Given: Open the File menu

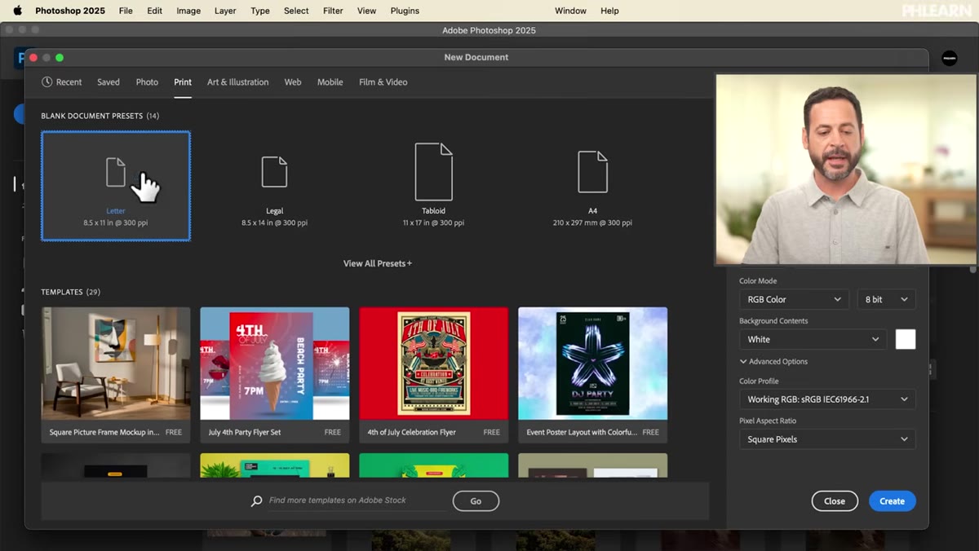Looking at the screenshot, I should (126, 11).
